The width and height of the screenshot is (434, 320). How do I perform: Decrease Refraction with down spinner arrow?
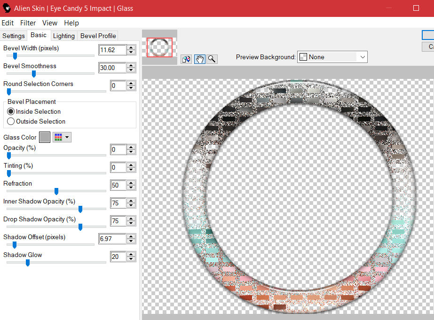131,188
